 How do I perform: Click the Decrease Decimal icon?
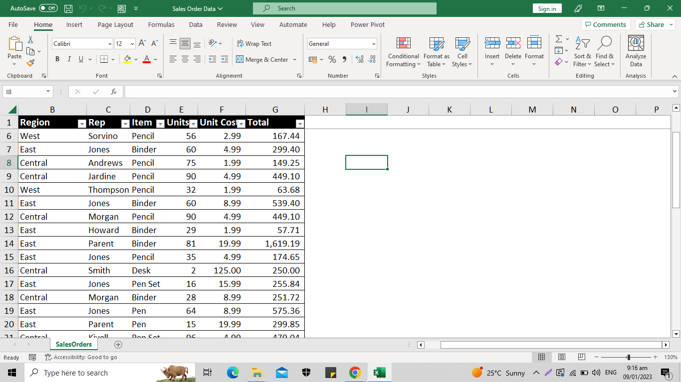[x=372, y=59]
